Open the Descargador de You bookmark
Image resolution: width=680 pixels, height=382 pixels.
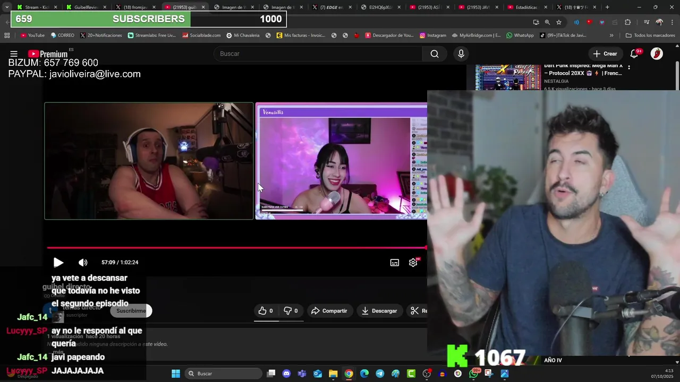point(389,35)
